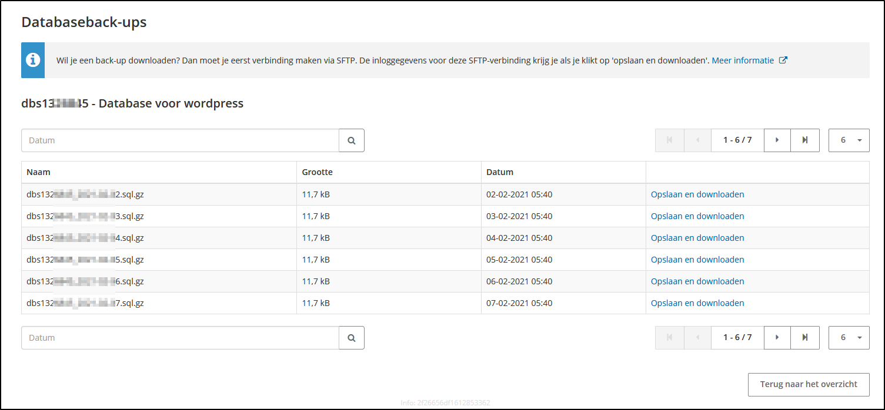885x410 pixels.
Task: Click the bottom search magnifier icon
Action: point(352,338)
